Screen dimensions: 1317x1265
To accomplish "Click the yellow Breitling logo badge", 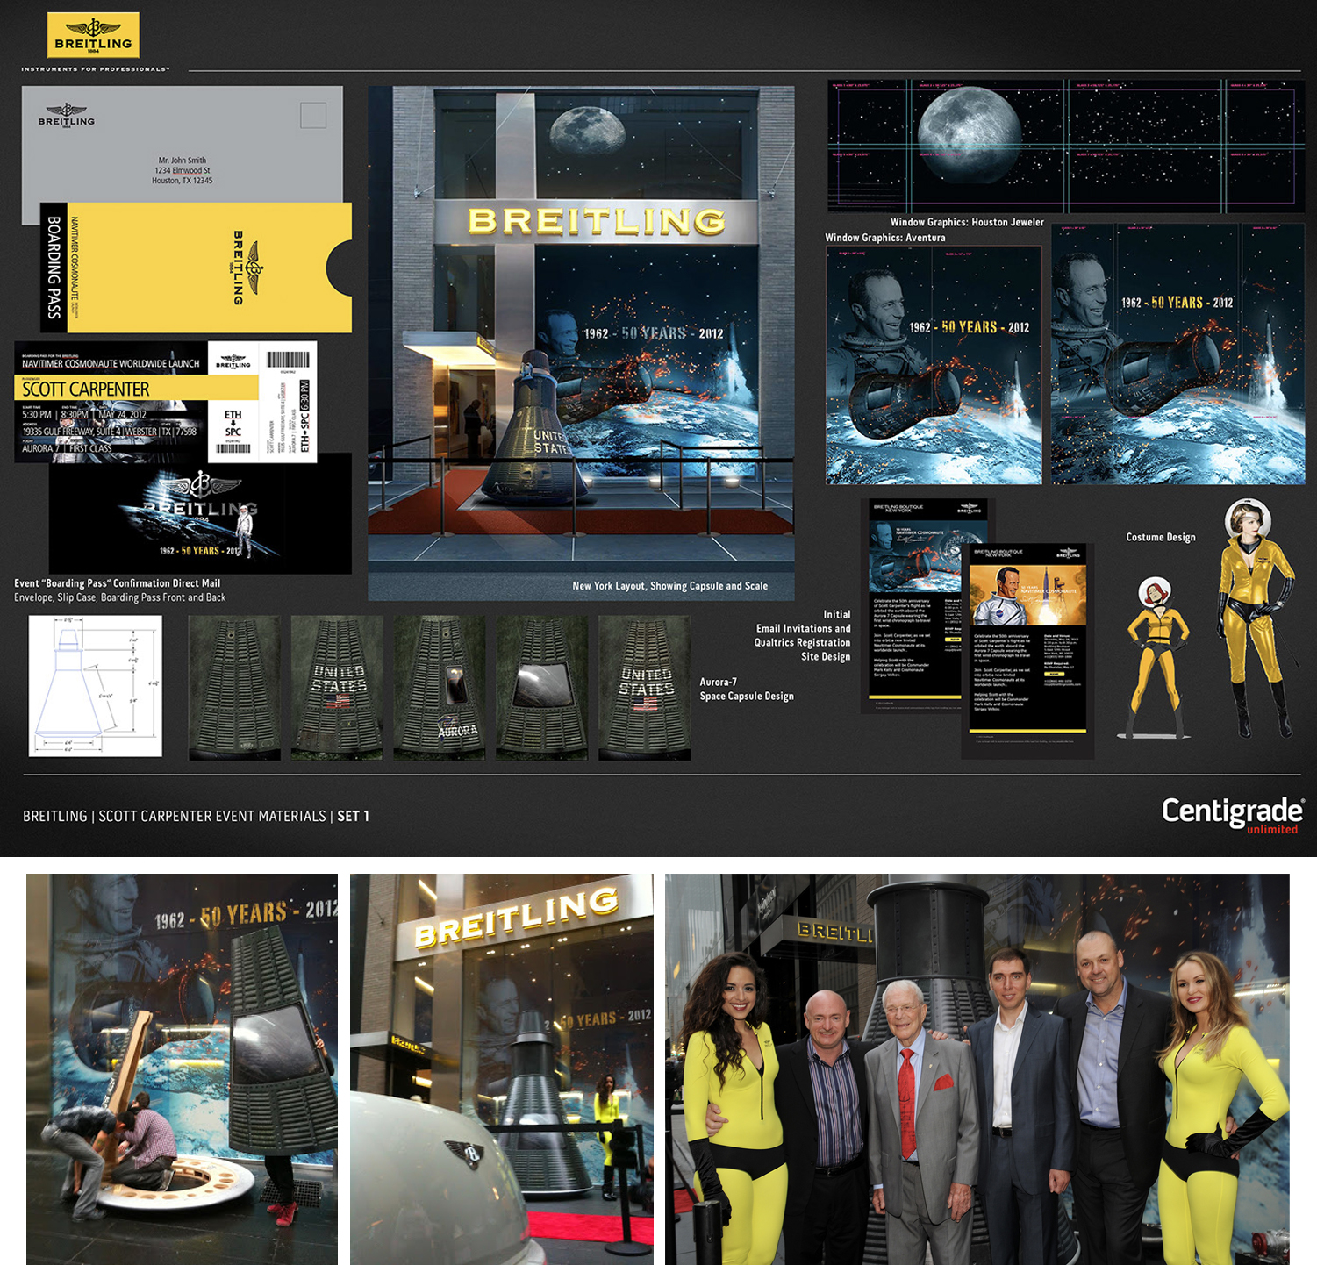I will click(x=92, y=35).
